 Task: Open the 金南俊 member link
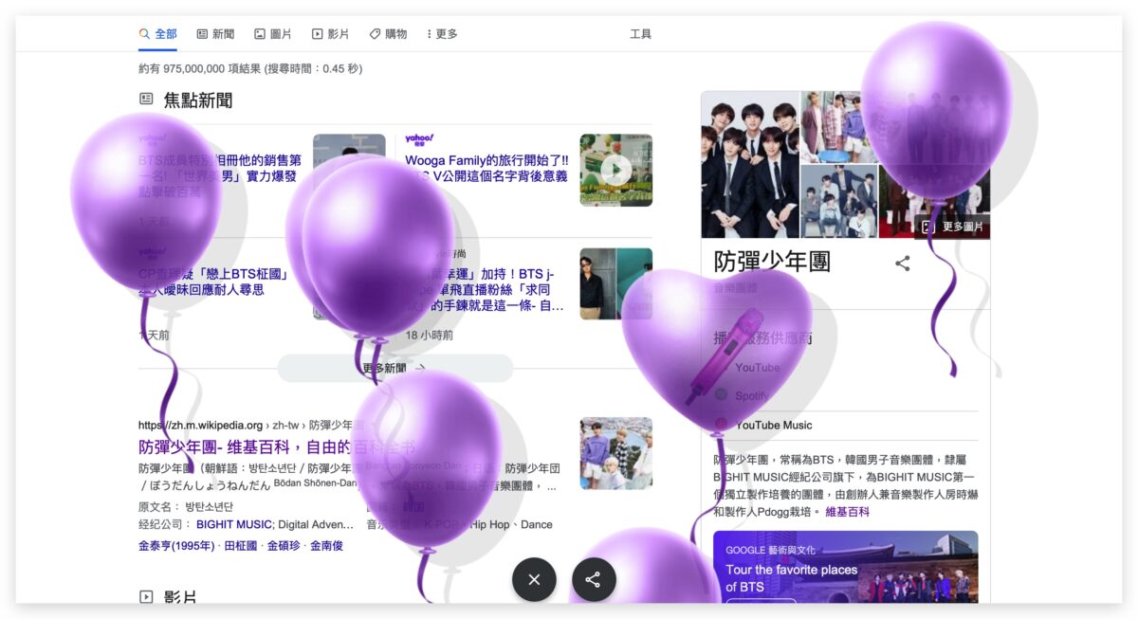[x=327, y=546]
